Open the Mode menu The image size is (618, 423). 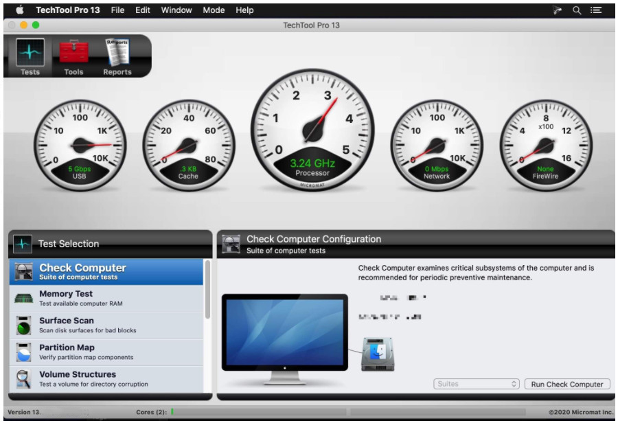pyautogui.click(x=214, y=10)
